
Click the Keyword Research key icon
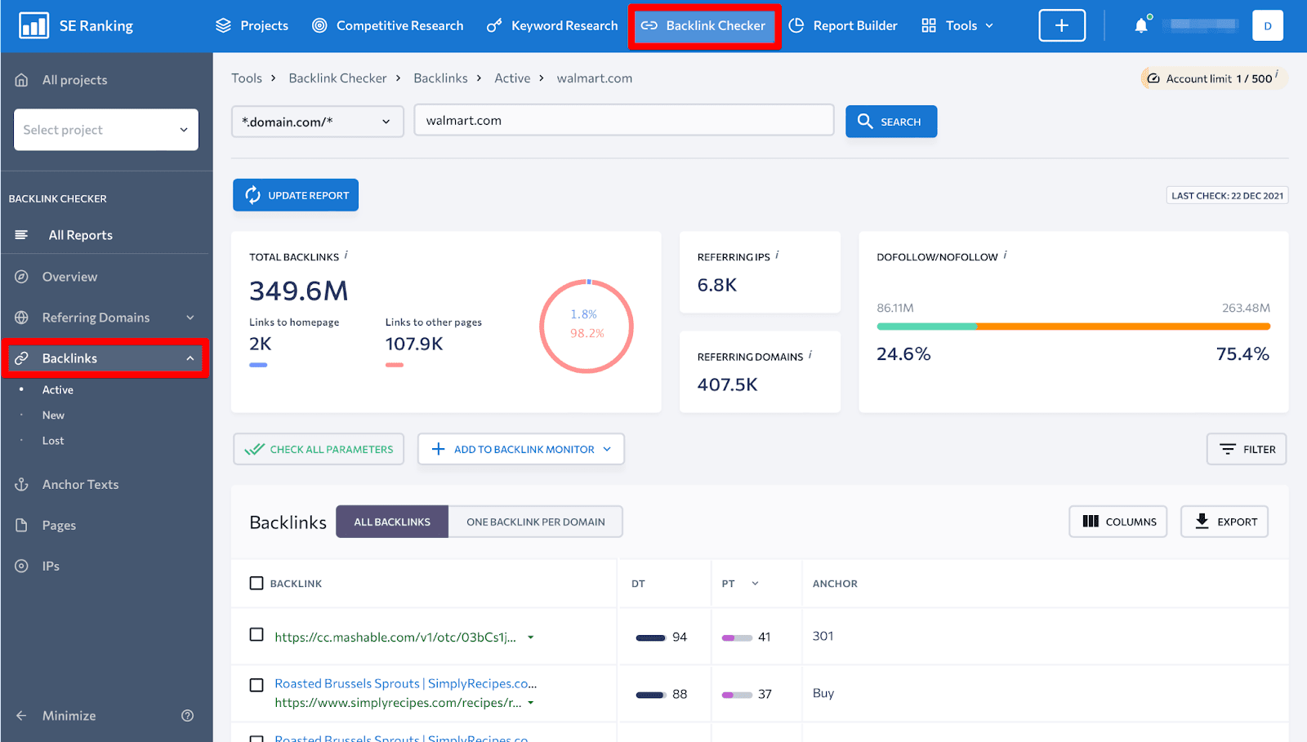494,26
